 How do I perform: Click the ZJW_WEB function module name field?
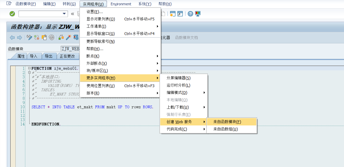pyautogui.click(x=70, y=49)
